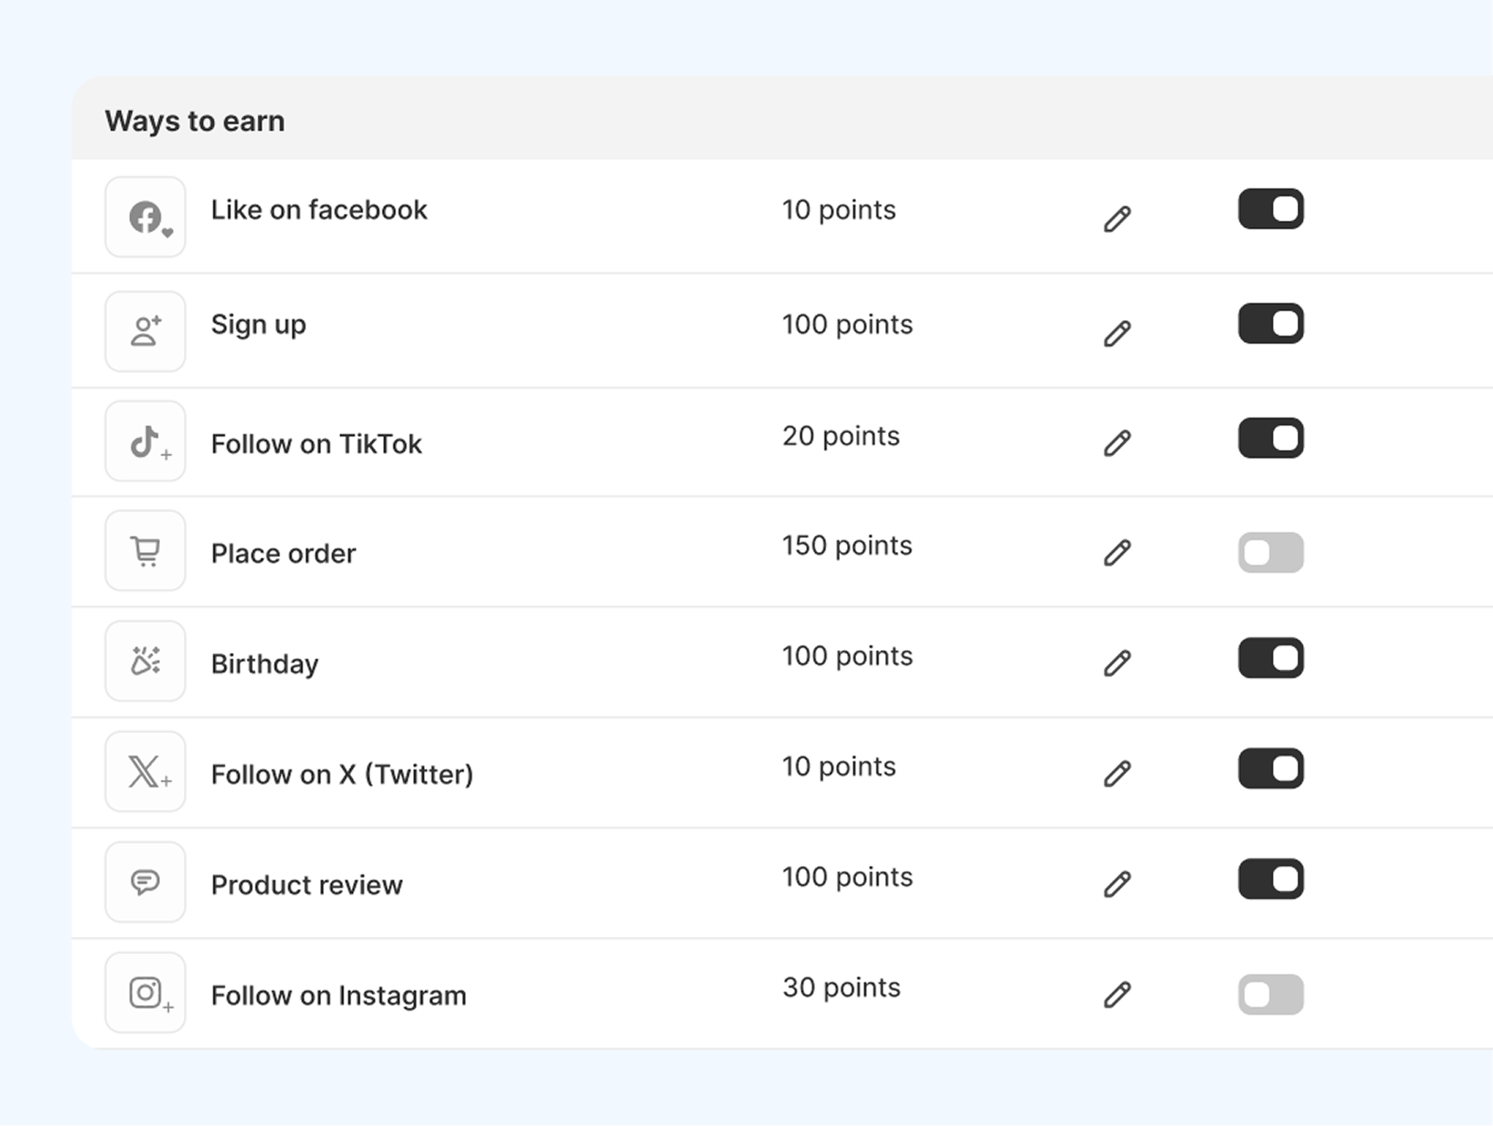
Task: Turn on Follow on Instagram toggle
Action: (1270, 994)
